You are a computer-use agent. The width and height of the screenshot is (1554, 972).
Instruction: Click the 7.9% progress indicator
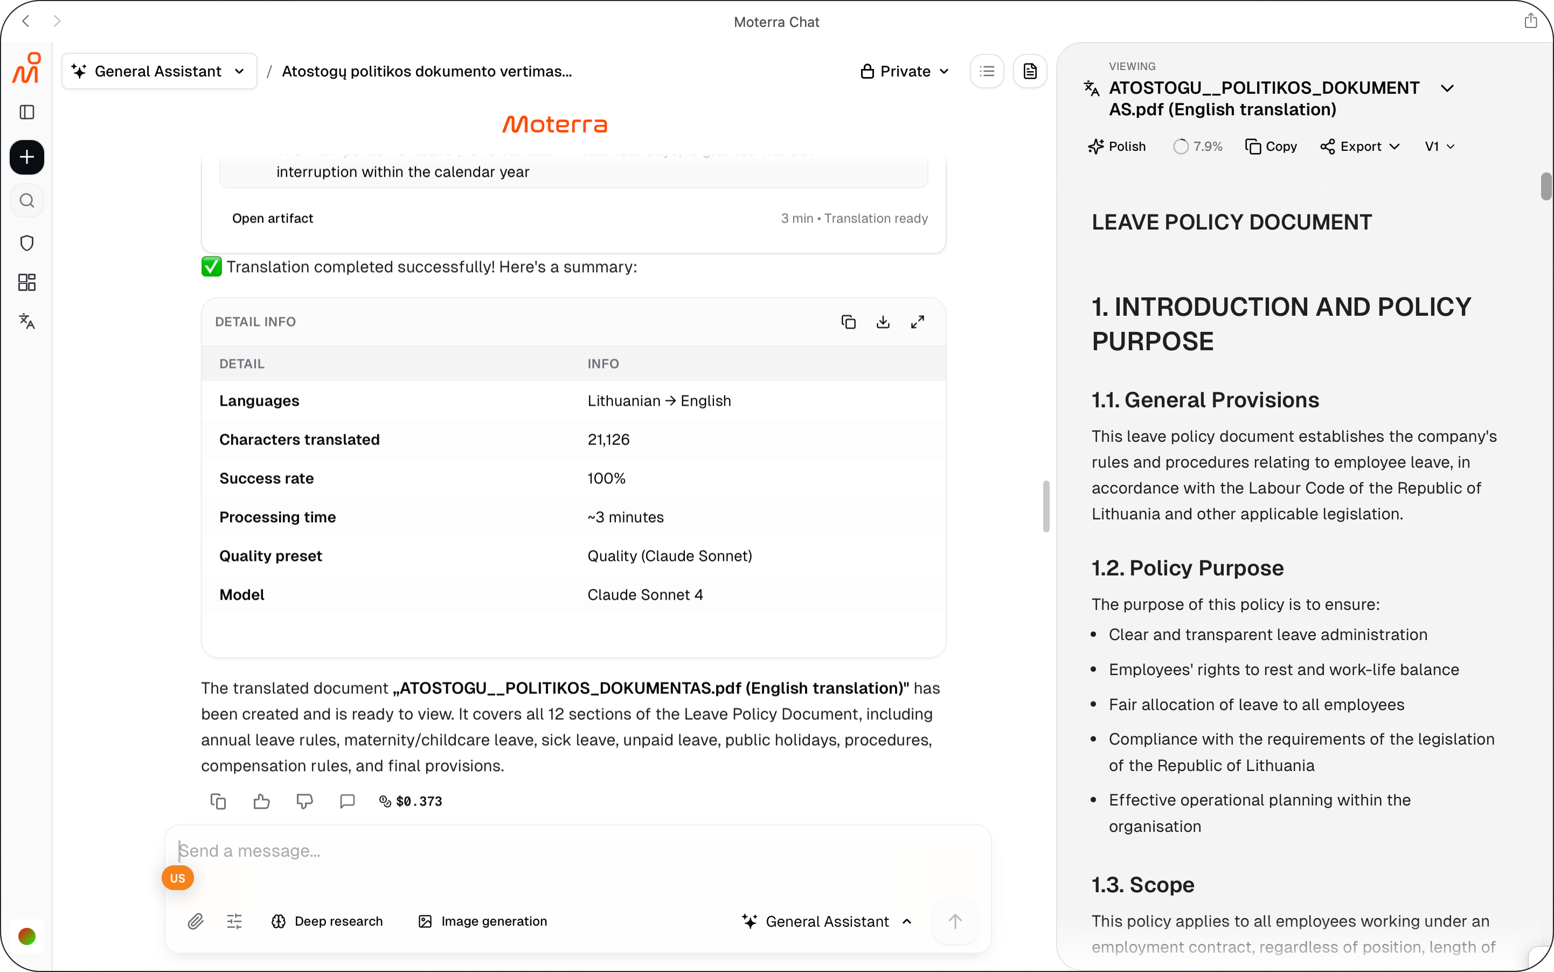pyautogui.click(x=1198, y=147)
